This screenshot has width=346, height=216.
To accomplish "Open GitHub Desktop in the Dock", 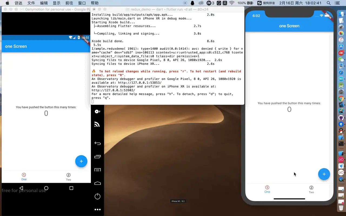I will tap(341, 118).
